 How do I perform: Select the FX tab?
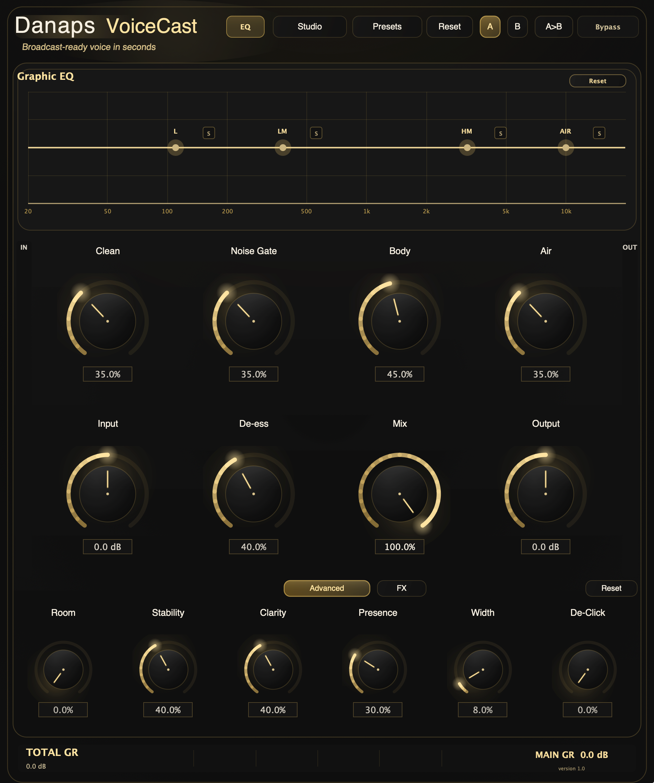pos(401,588)
